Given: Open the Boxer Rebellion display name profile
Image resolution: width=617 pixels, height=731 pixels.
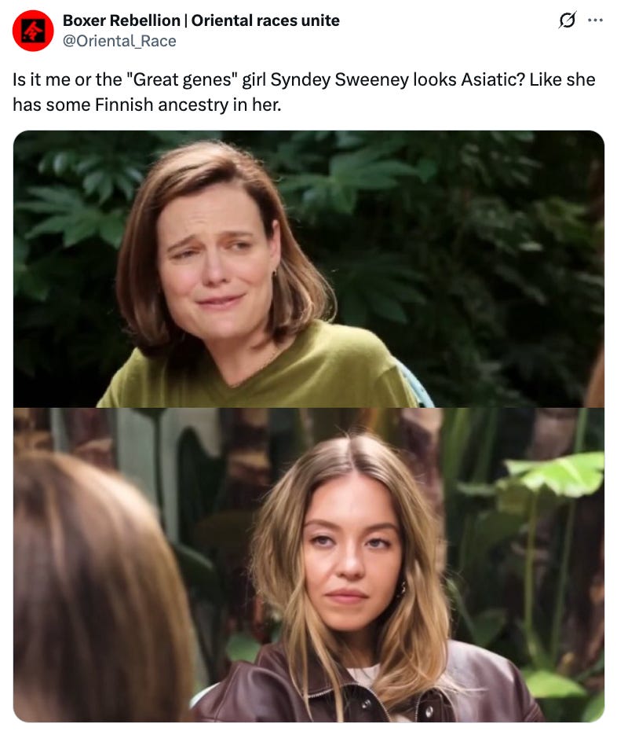Looking at the screenshot, I should [x=201, y=20].
